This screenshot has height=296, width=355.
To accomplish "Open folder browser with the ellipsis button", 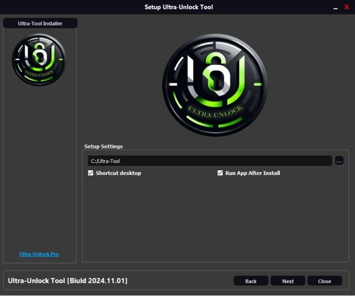I will [339, 161].
